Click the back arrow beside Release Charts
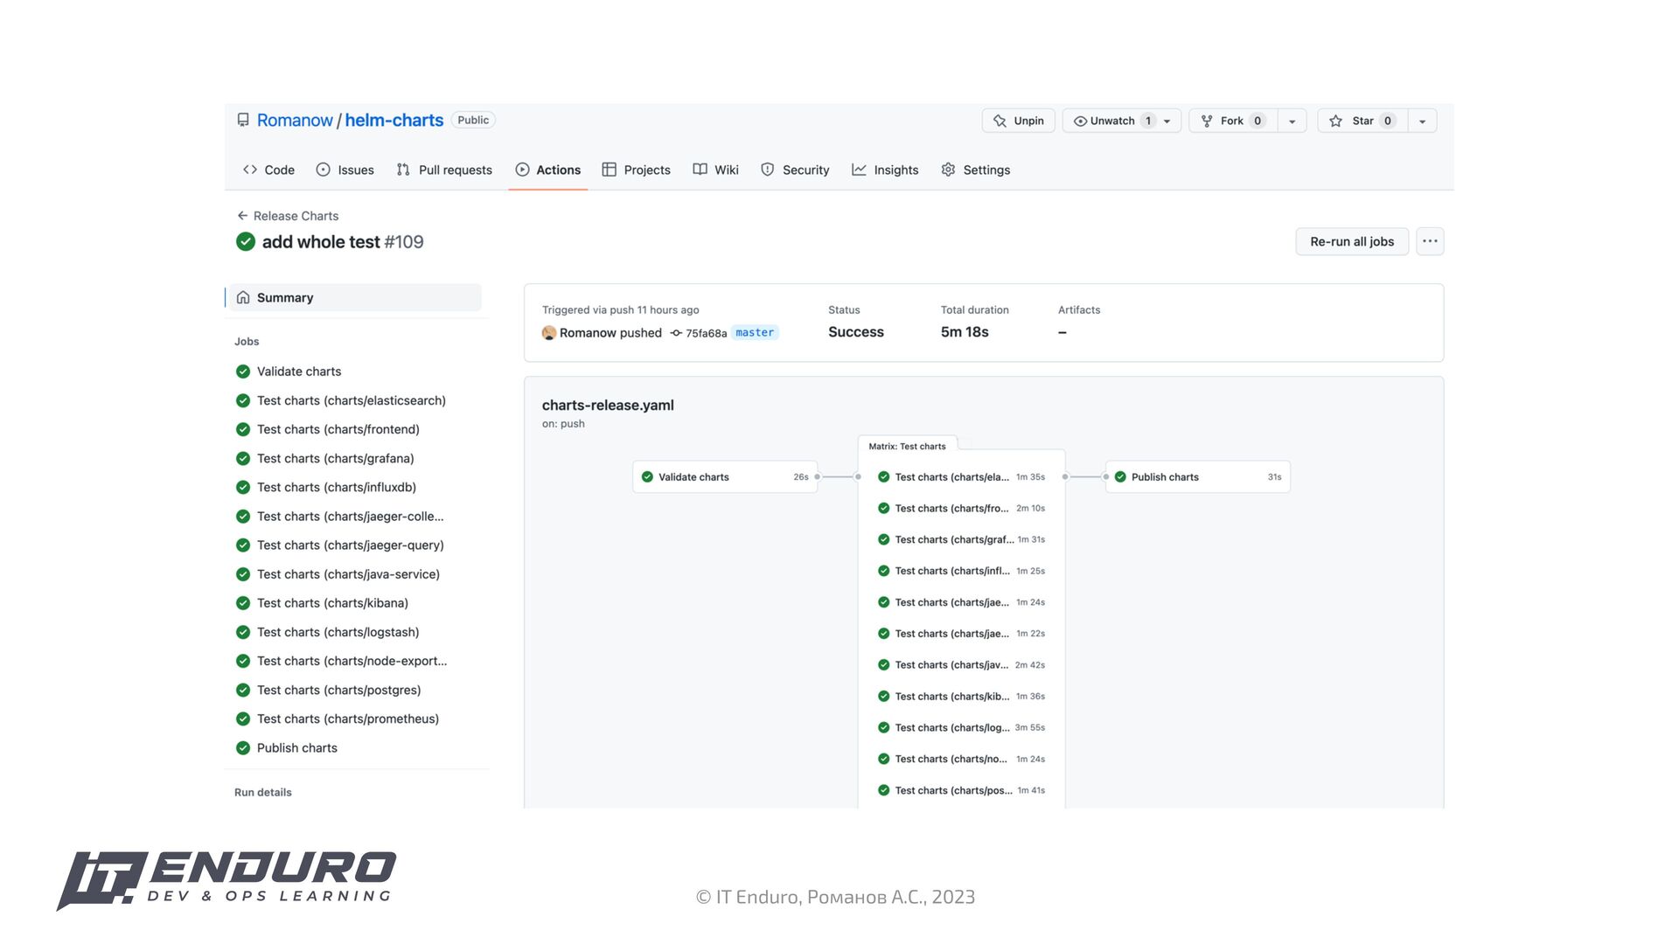 (242, 216)
